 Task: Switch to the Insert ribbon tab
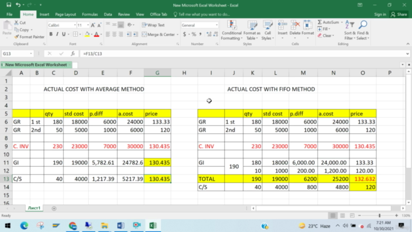click(x=44, y=14)
